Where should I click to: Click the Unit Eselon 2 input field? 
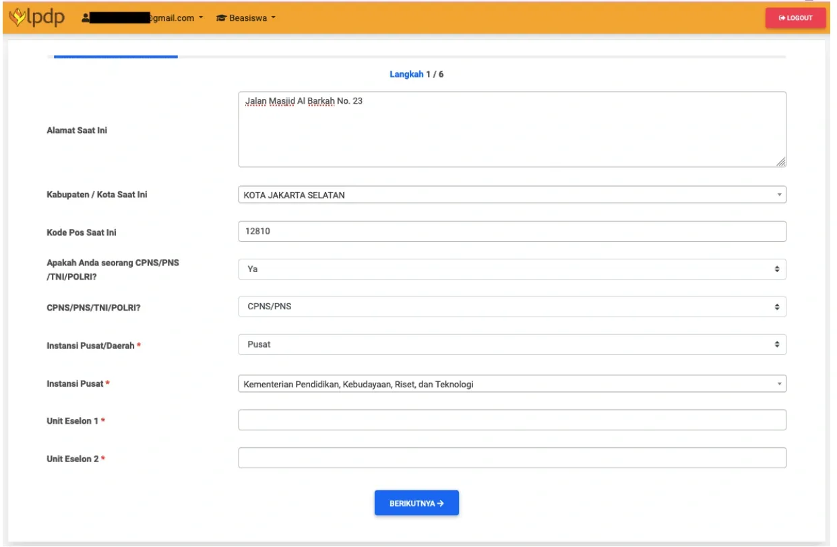[x=512, y=458]
